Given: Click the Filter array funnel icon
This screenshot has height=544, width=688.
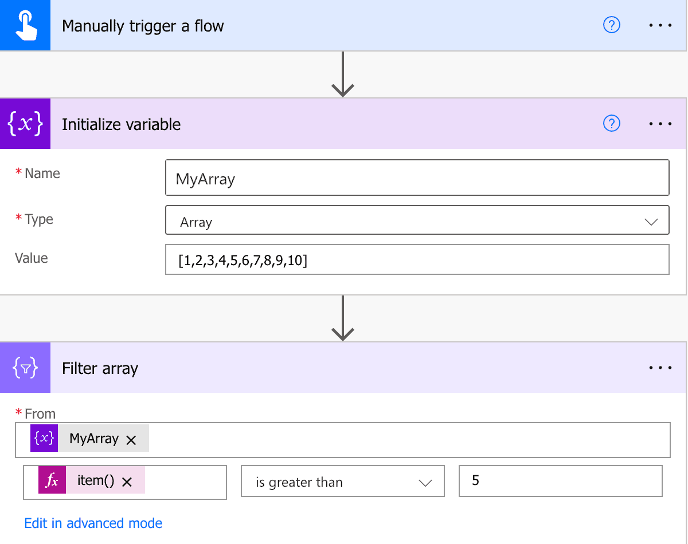Looking at the screenshot, I should click(x=25, y=368).
